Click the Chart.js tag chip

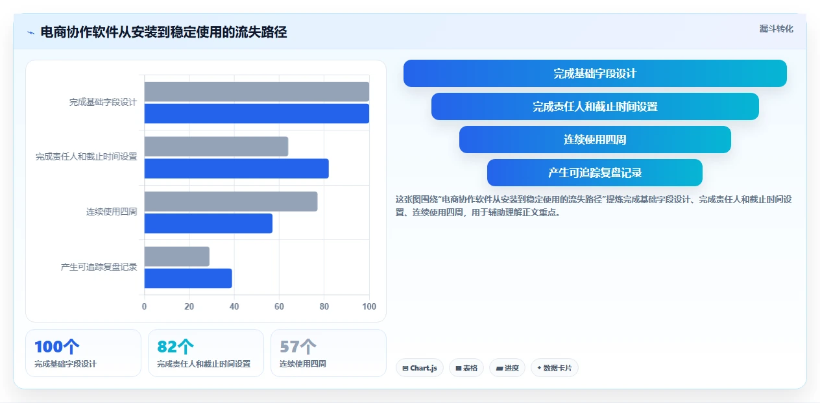(419, 368)
